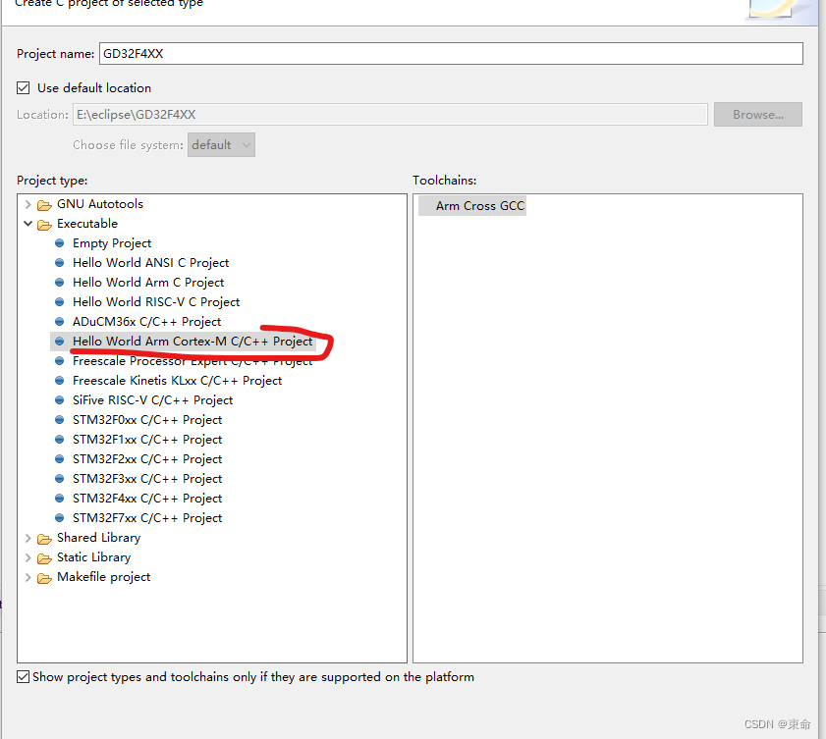826x739 pixels.
Task: Select the Static Library tree label
Action: tap(93, 557)
